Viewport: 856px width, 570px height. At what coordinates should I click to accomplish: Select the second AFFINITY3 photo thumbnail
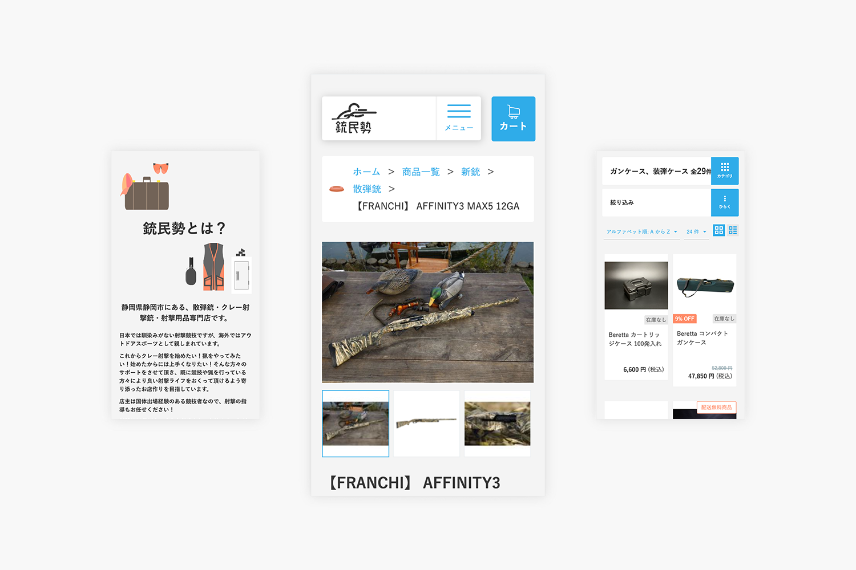click(x=426, y=423)
